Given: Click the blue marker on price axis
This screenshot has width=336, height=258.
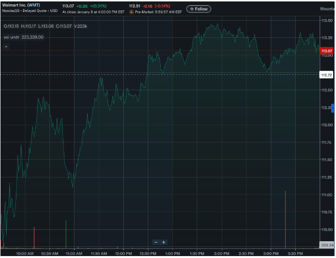Looking at the screenshot, I should [x=333, y=108].
